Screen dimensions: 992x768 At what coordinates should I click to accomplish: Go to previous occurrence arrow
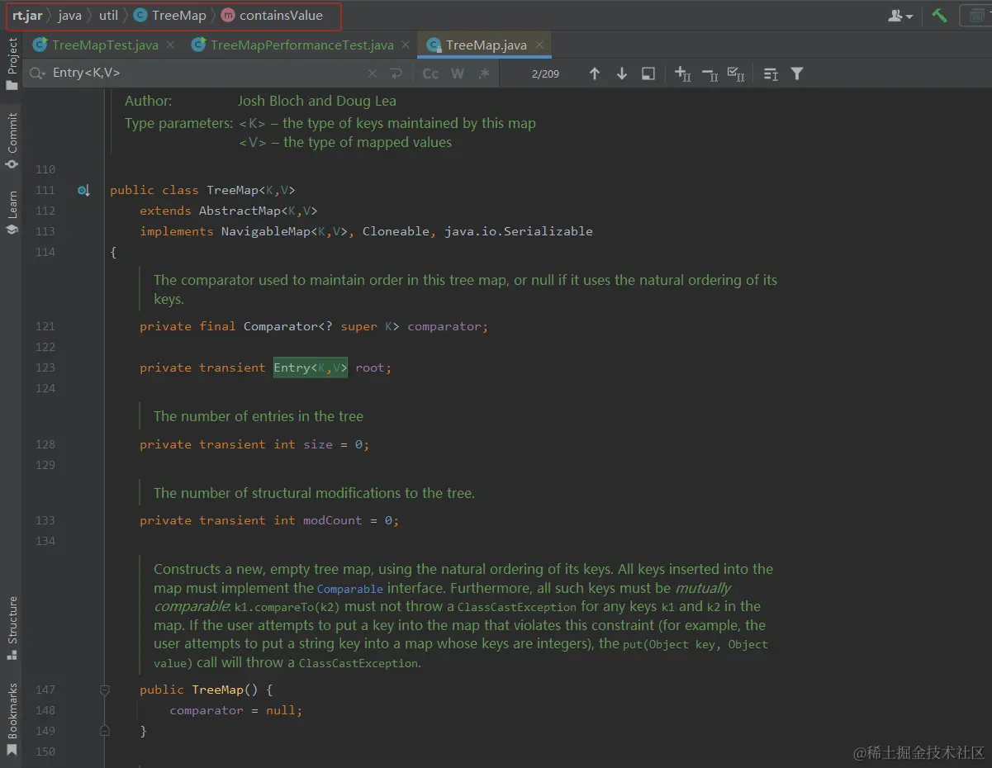coord(594,73)
